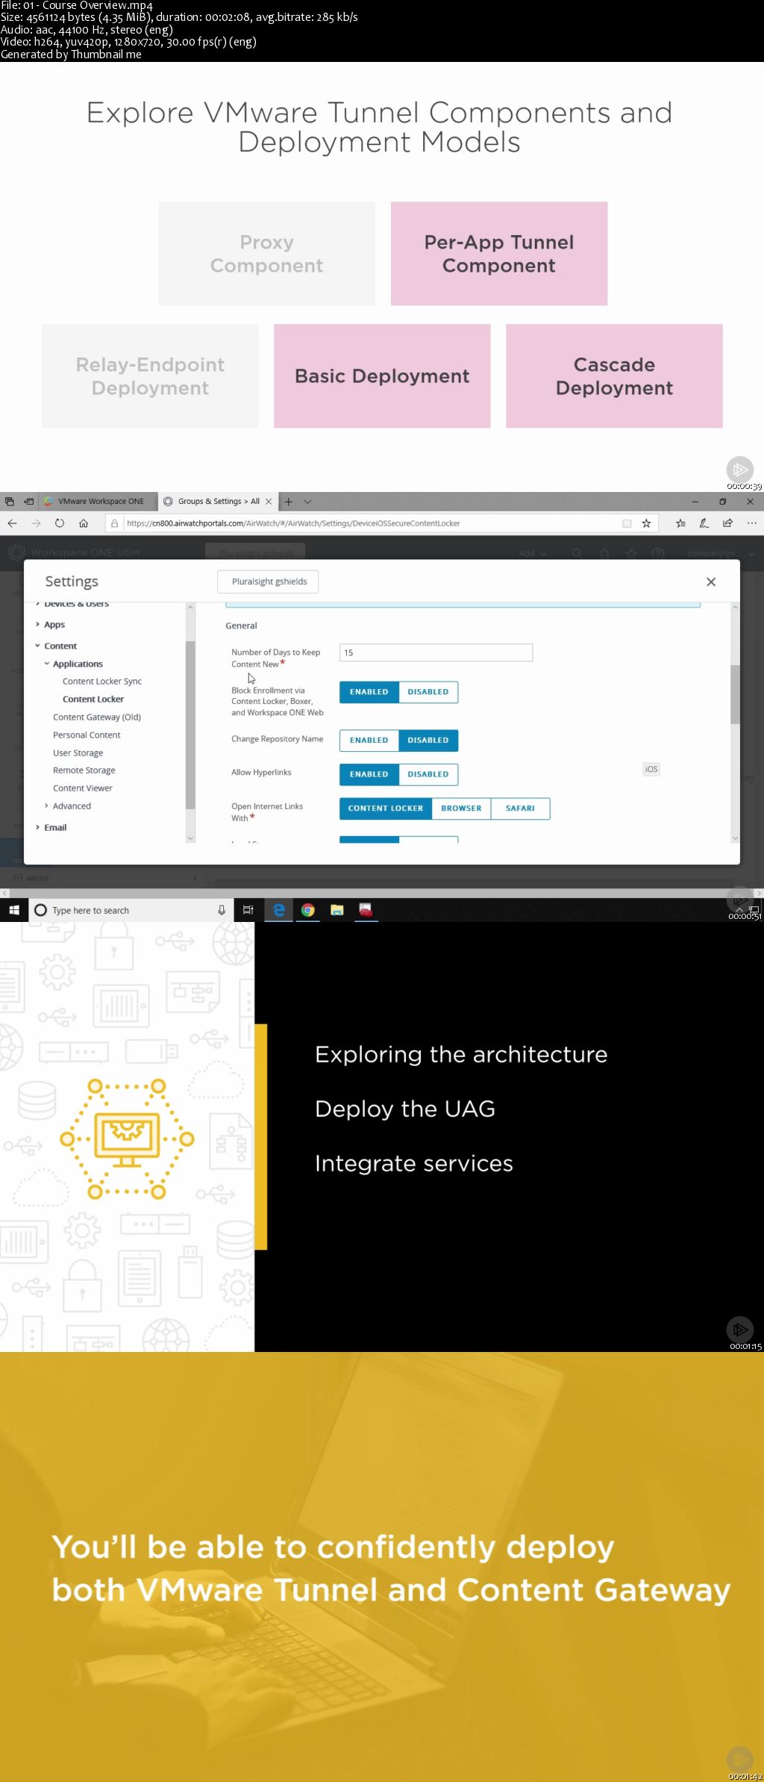Click the microphone icon in search box
This screenshot has width=764, height=1782.
tap(222, 910)
